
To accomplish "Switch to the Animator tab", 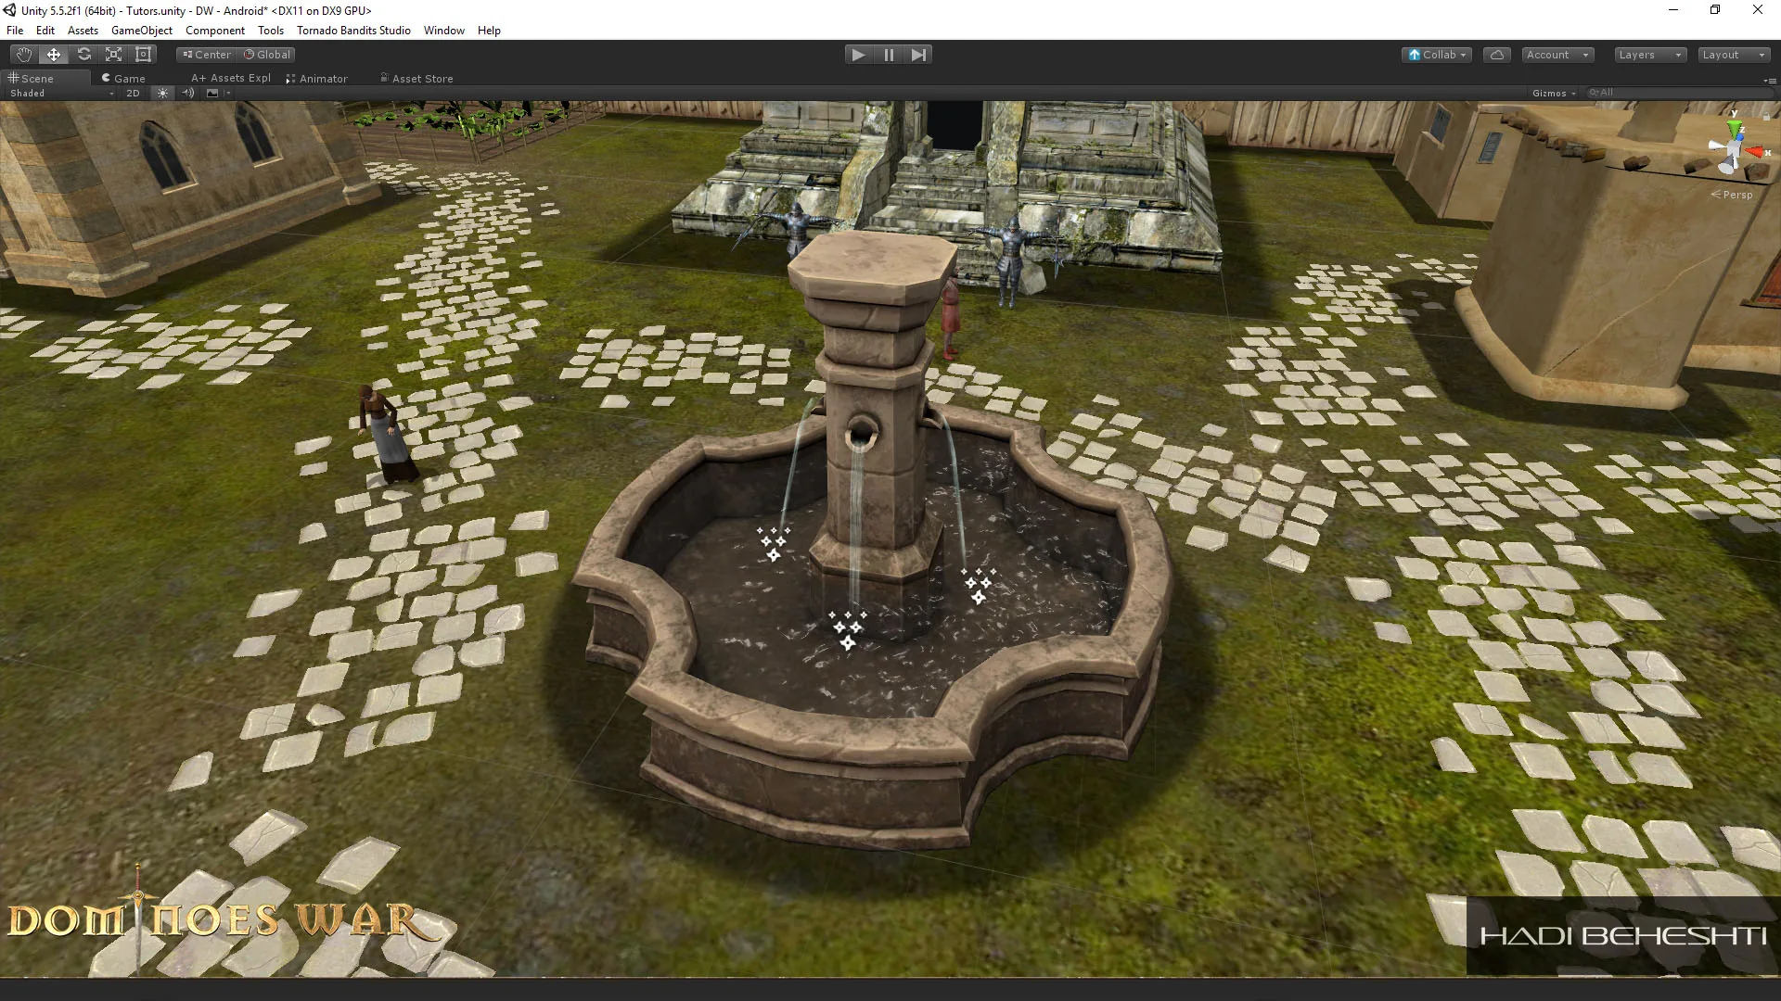I will coord(317,79).
